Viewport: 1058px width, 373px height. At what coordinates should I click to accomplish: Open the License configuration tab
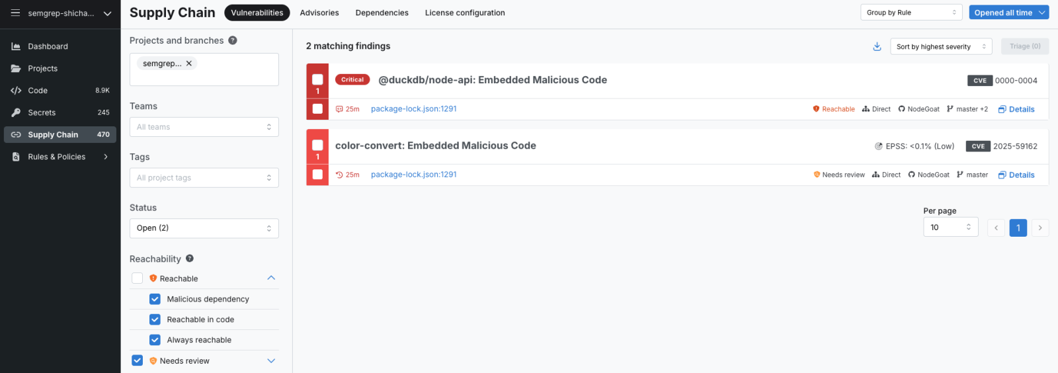(465, 13)
